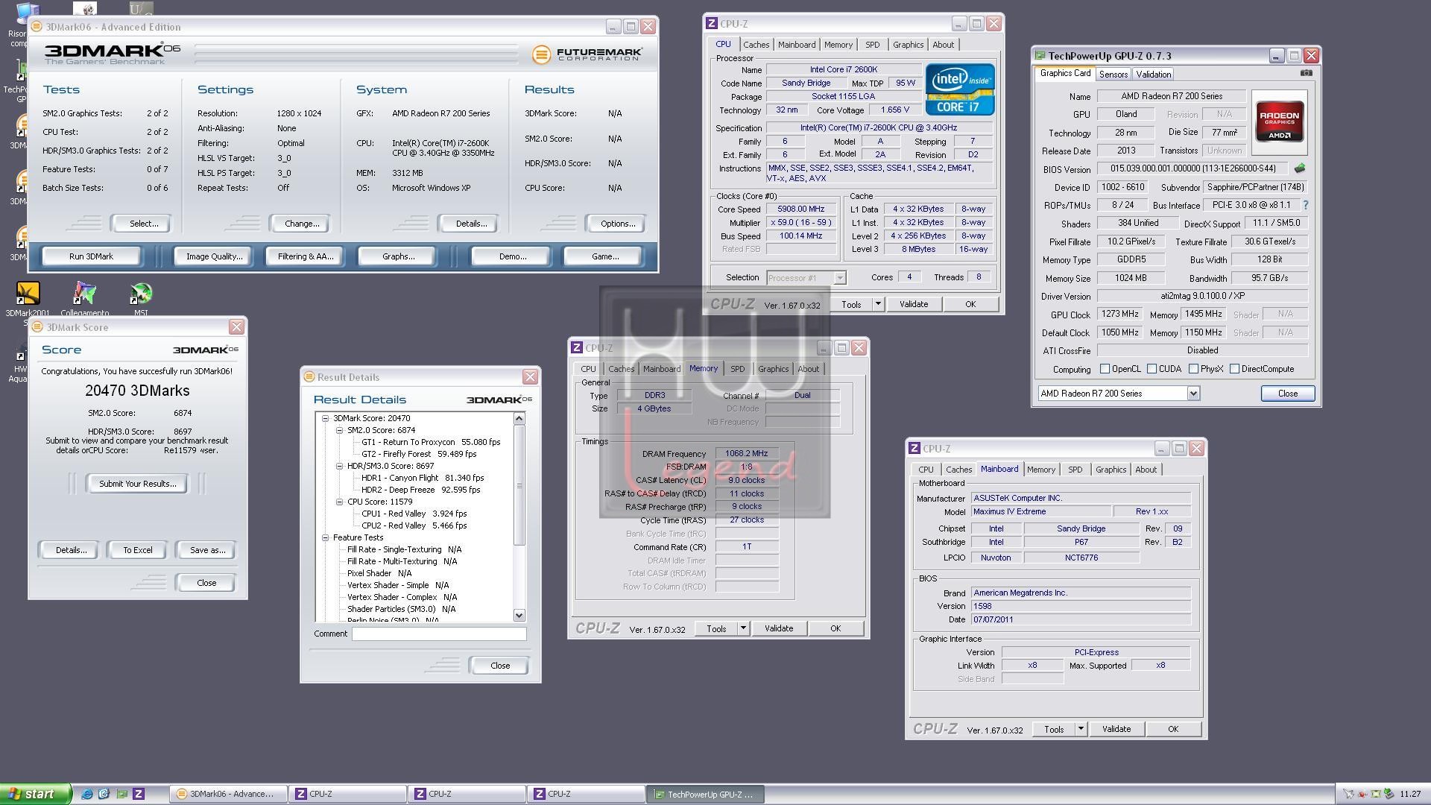Click the Select button under Tests
The height and width of the screenshot is (805, 1431).
pos(143,224)
